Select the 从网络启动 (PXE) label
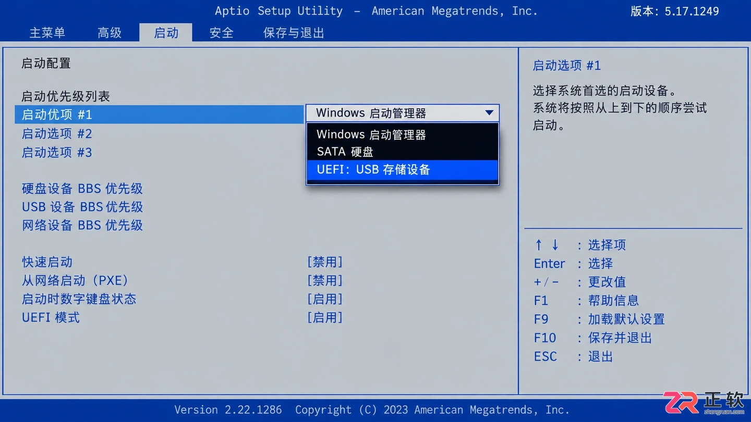Image resolution: width=751 pixels, height=422 pixels. [x=75, y=280]
